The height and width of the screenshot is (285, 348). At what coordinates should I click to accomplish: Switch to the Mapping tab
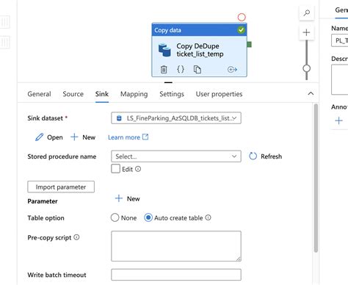coord(134,94)
